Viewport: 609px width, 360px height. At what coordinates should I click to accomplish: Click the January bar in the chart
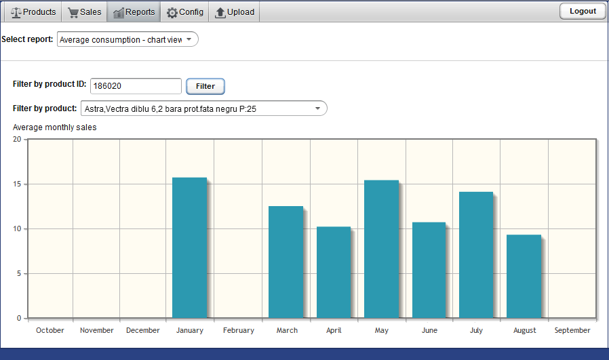[189, 247]
